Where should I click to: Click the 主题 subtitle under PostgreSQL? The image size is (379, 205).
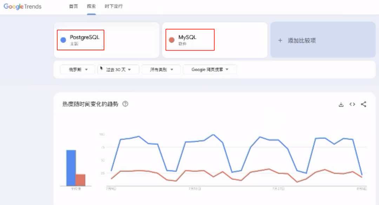pos(74,44)
